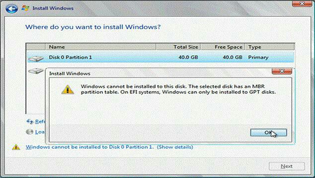Select the Disk 0 Partition 1 drive icon
The height and width of the screenshot is (178, 315).
(36, 58)
